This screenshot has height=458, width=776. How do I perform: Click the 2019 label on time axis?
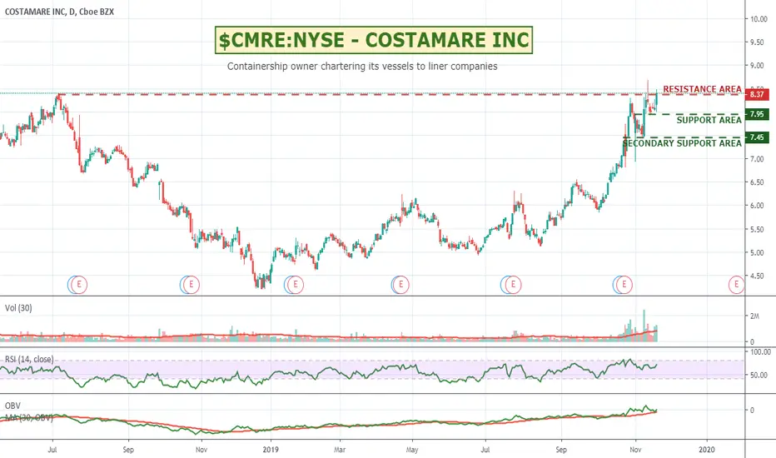(271, 450)
